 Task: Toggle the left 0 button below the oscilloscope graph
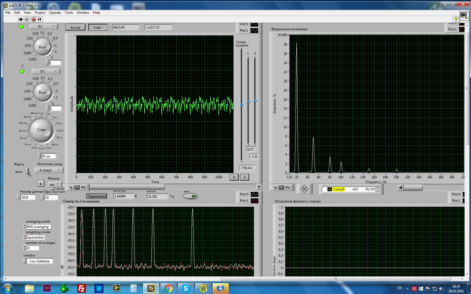click(234, 177)
